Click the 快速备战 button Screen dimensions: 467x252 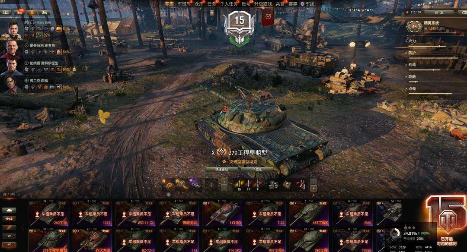[x=222, y=170]
